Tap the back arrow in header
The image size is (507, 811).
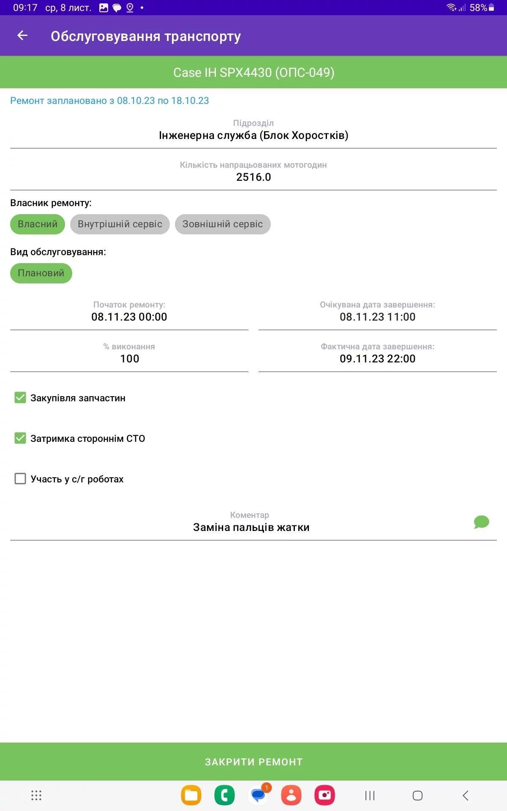click(22, 36)
